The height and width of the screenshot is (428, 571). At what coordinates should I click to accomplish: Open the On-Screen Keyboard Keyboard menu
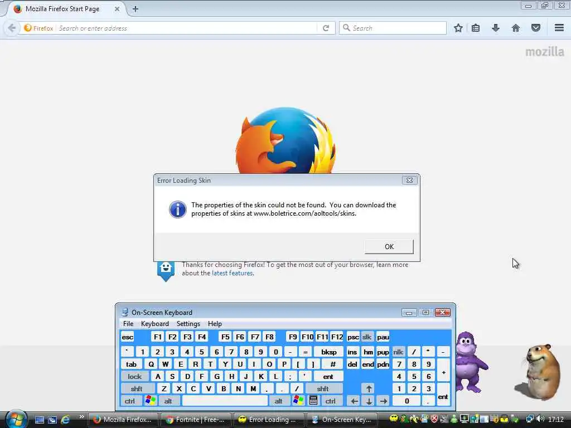pos(155,324)
